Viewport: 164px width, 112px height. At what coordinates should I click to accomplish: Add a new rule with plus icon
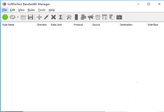[x=39, y=17]
